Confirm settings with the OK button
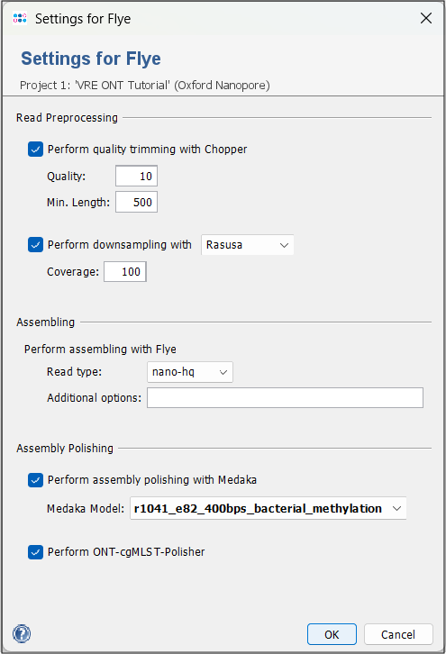This screenshot has height=654, width=446. [332, 634]
